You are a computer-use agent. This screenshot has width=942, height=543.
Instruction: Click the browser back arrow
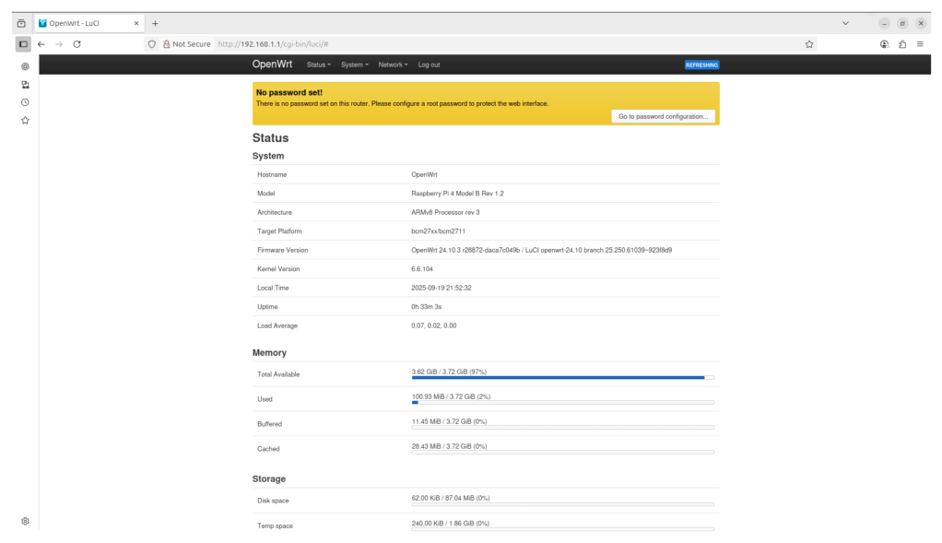tap(41, 43)
